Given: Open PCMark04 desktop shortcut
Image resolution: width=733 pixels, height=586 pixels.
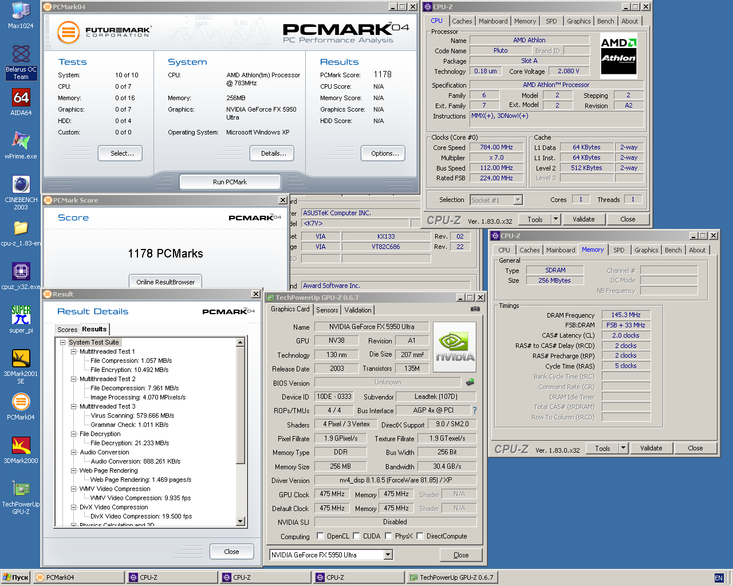Looking at the screenshot, I should tap(21, 407).
